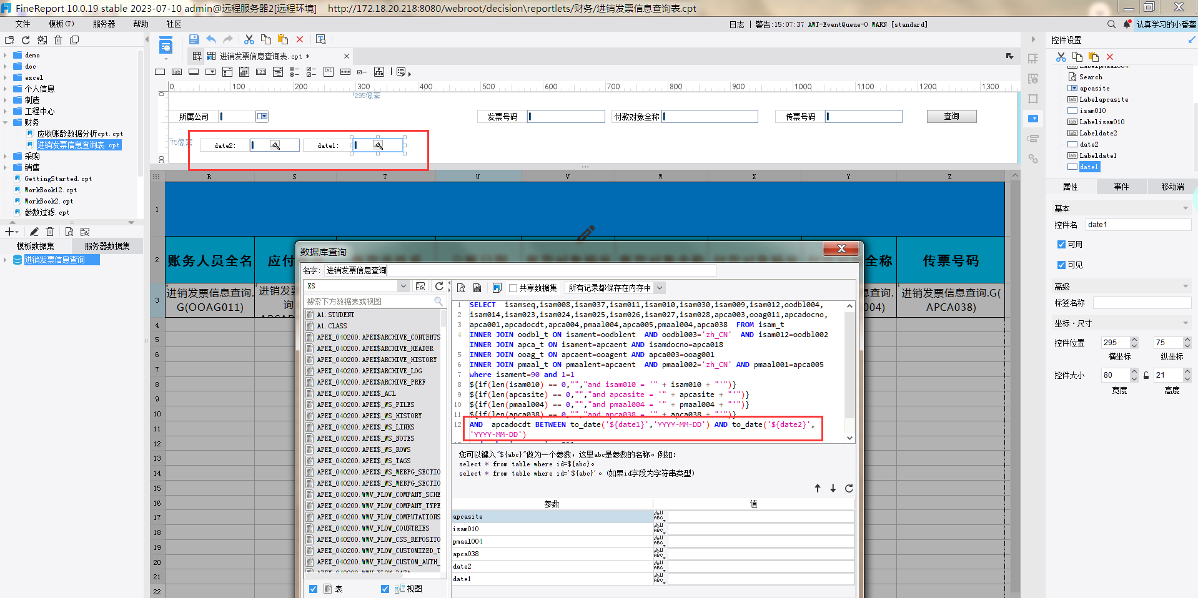This screenshot has height=598, width=1198.
Task: Check the APEX$_WS_FILES table checkbox
Action: [x=310, y=404]
